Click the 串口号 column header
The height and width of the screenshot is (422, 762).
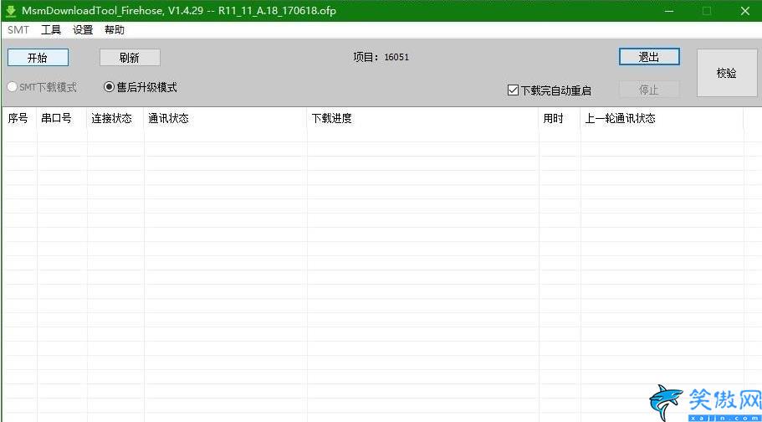point(62,119)
